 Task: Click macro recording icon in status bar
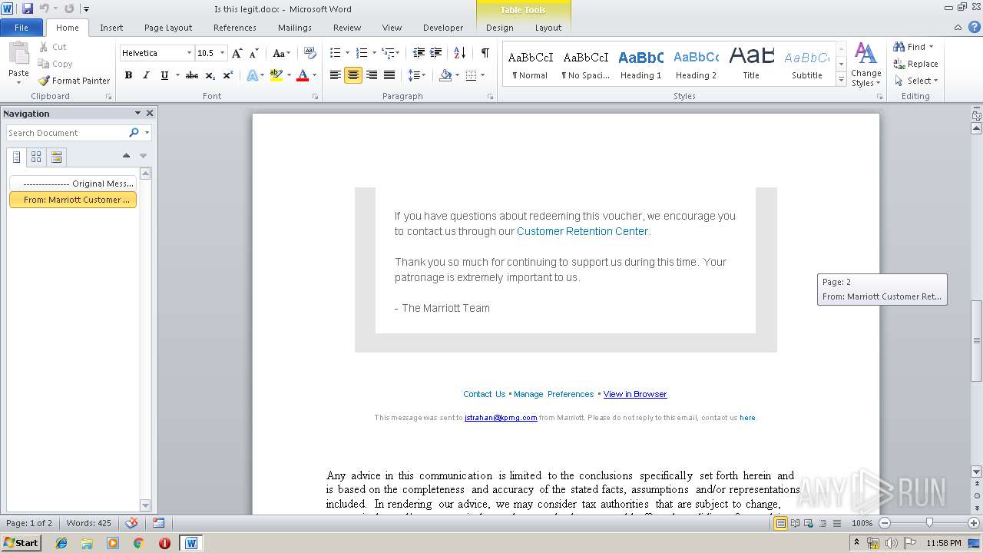pyautogui.click(x=158, y=523)
